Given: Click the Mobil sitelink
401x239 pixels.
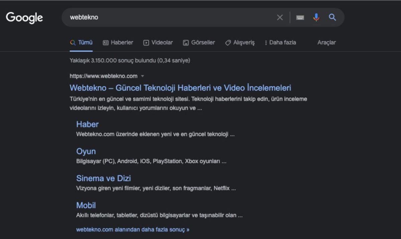Looking at the screenshot, I should coord(86,205).
